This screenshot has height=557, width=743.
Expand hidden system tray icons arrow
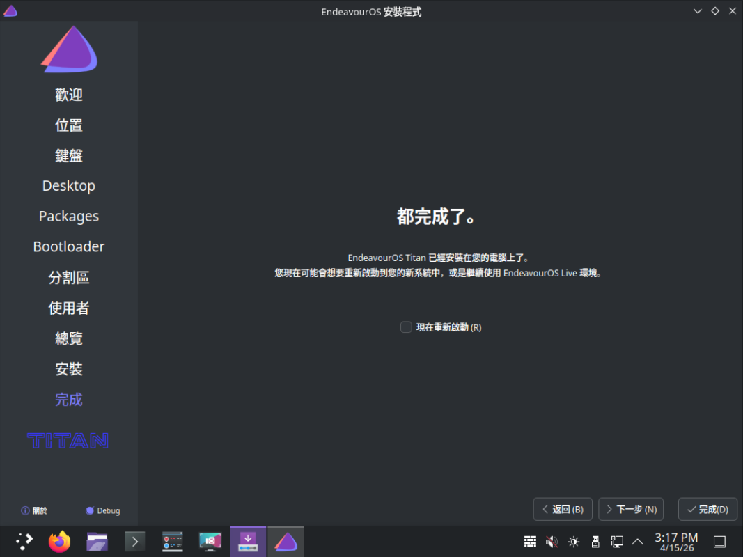637,541
